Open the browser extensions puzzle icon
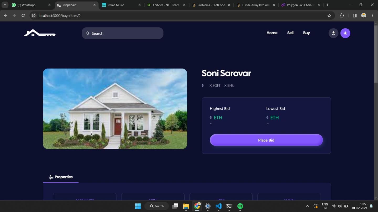378x212 pixels. 342,15
